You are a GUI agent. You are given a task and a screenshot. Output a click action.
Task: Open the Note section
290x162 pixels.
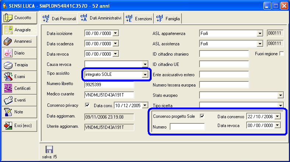pyautogui.click(x=20, y=112)
